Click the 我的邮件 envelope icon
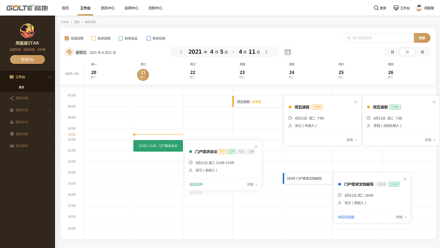The width and height of the screenshot is (440, 248). pos(12,146)
